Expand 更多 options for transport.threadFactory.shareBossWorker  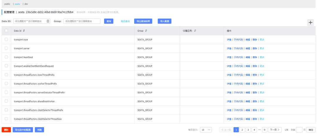point(262,101)
